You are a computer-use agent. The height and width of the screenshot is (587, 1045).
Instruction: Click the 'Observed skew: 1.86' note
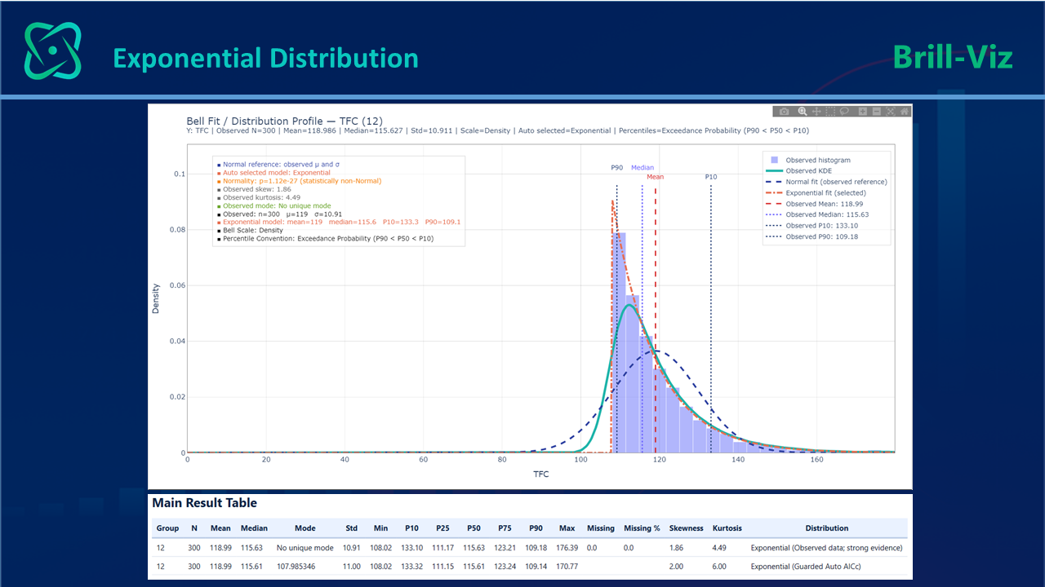256,189
